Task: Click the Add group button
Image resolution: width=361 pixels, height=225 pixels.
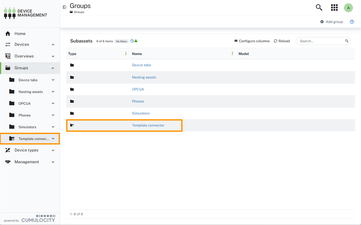Action: 332,21
